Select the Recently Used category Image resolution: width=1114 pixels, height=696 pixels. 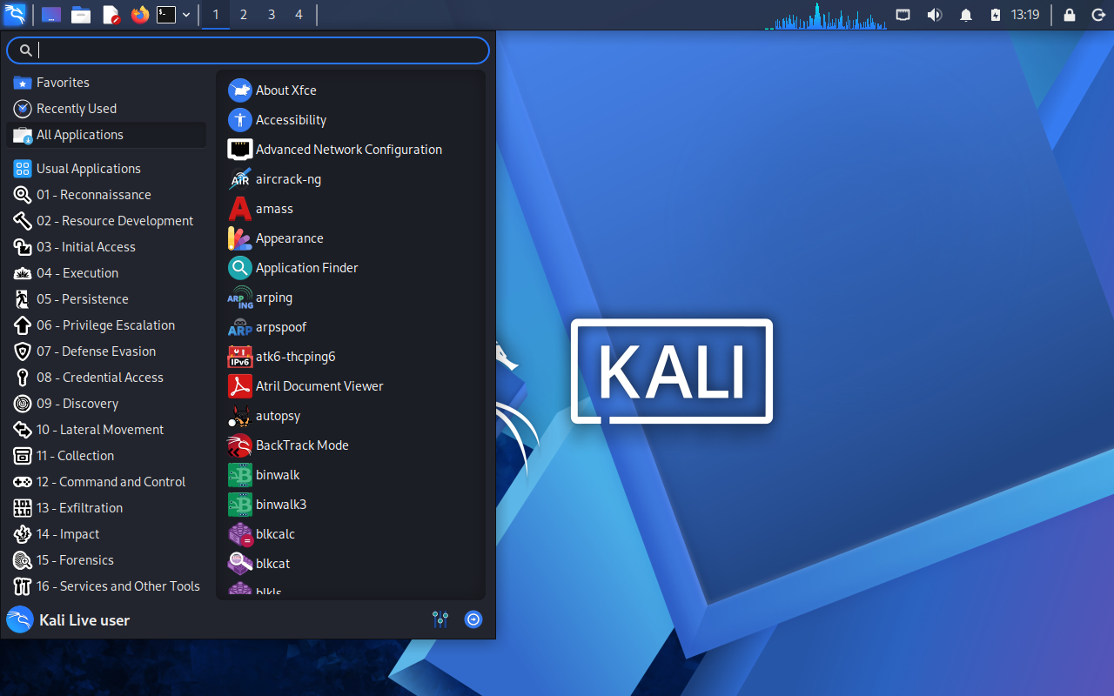pos(106,109)
